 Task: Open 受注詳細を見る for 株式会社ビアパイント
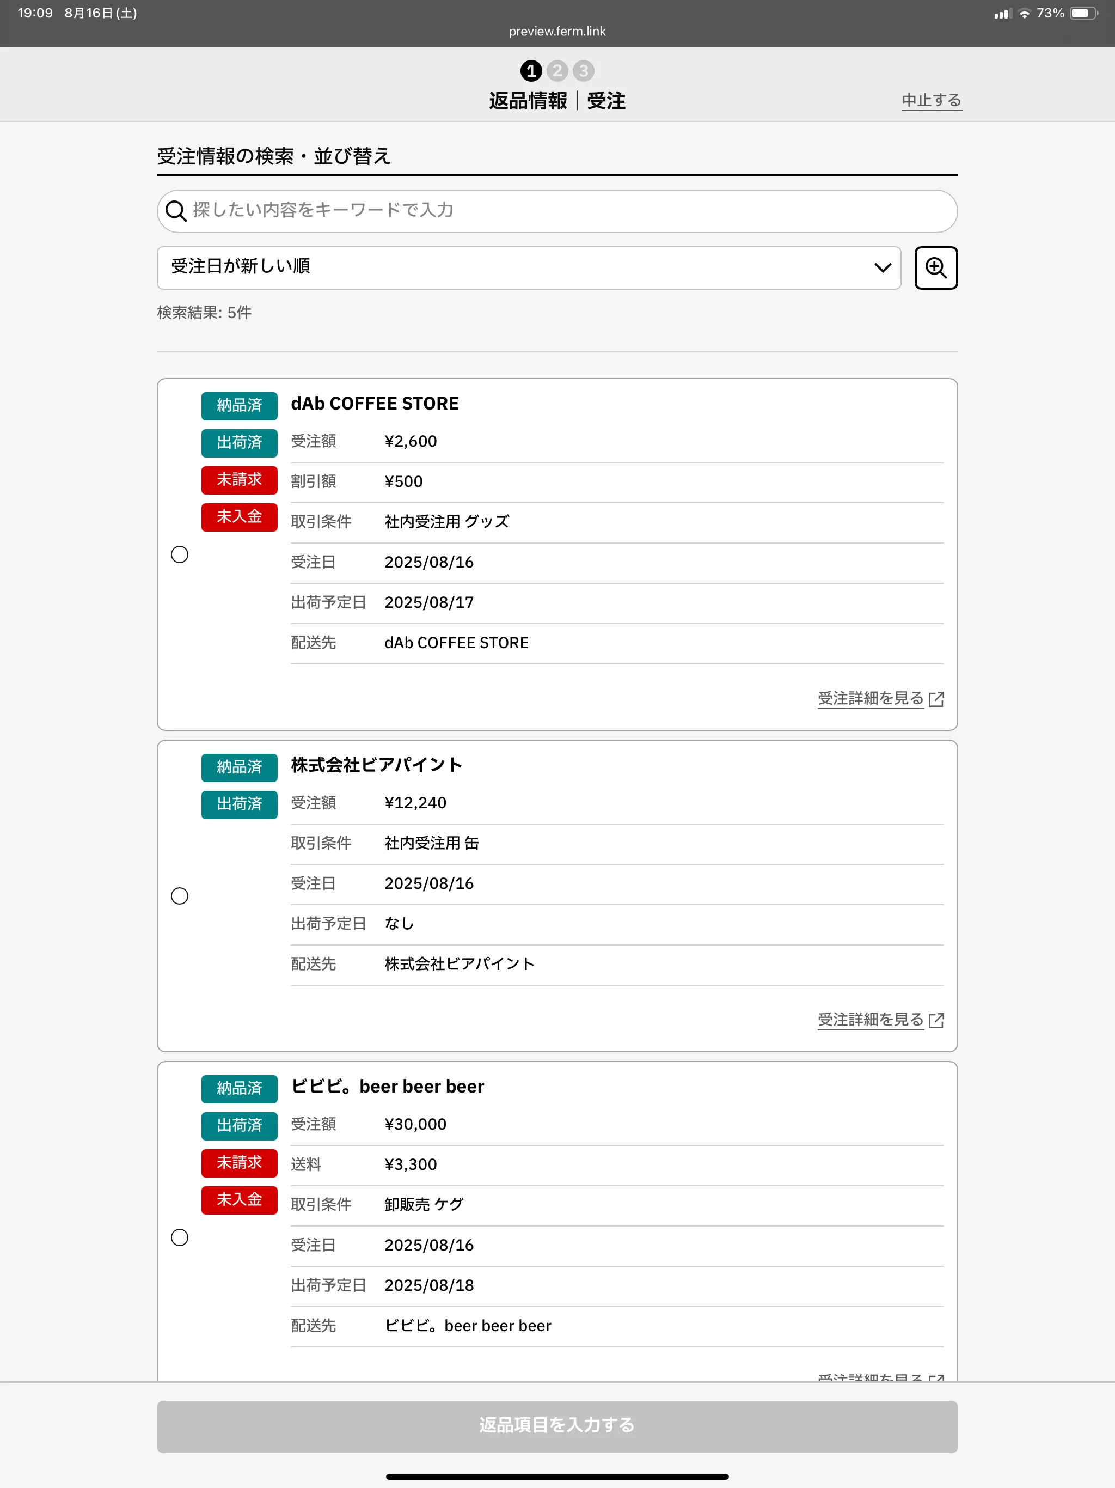tap(870, 1020)
